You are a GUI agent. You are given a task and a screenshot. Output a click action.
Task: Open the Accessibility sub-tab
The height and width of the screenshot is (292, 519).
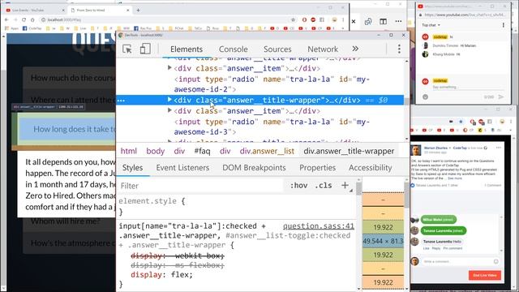[370, 168]
